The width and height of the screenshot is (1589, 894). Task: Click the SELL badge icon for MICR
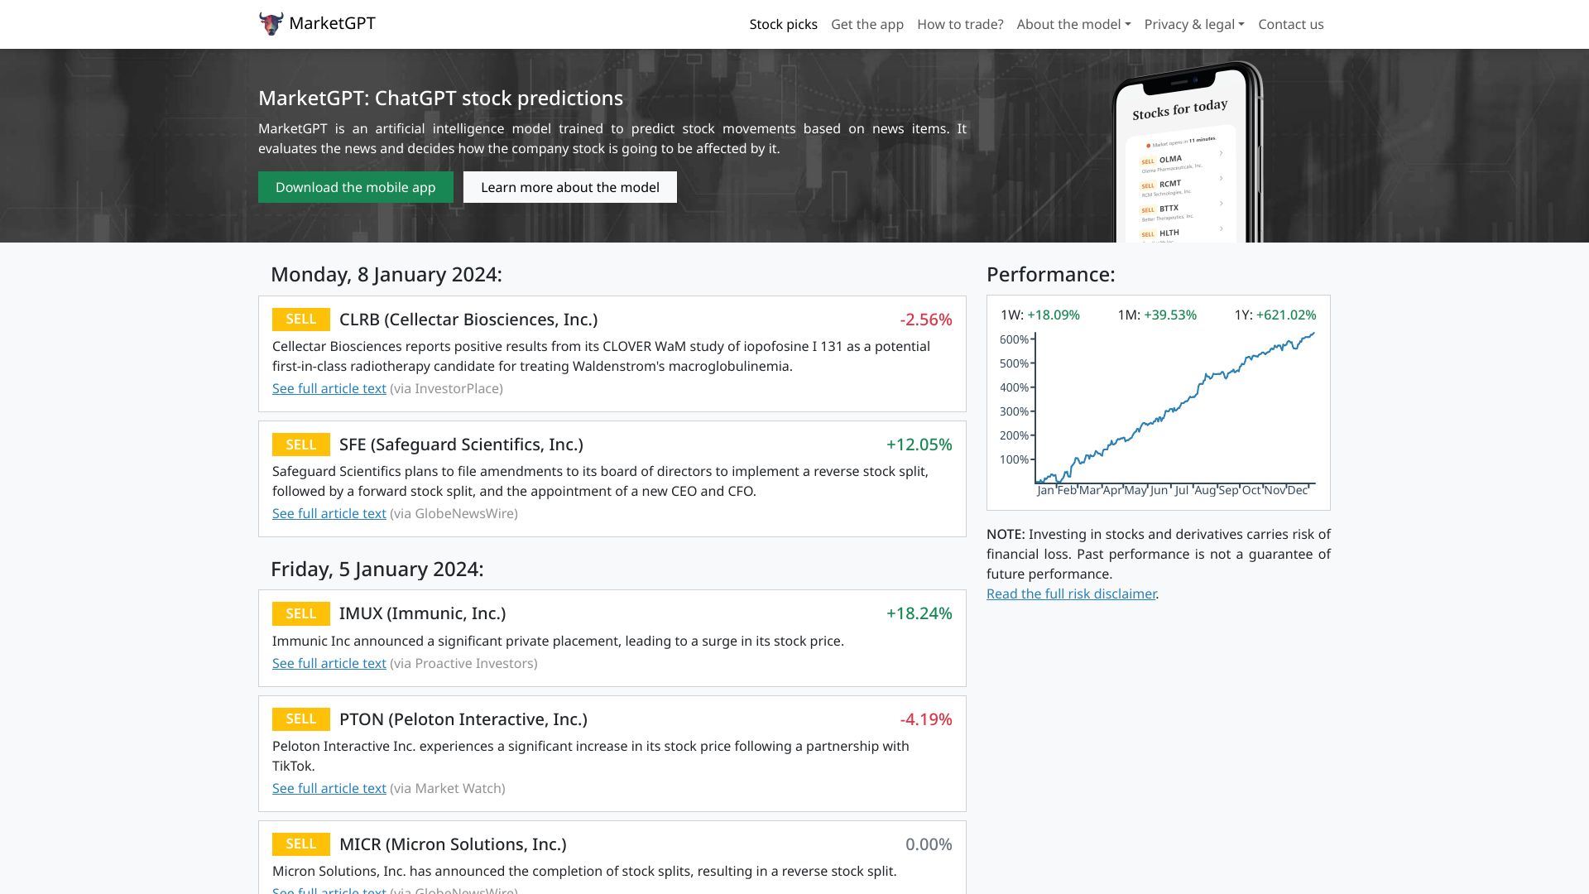(300, 843)
